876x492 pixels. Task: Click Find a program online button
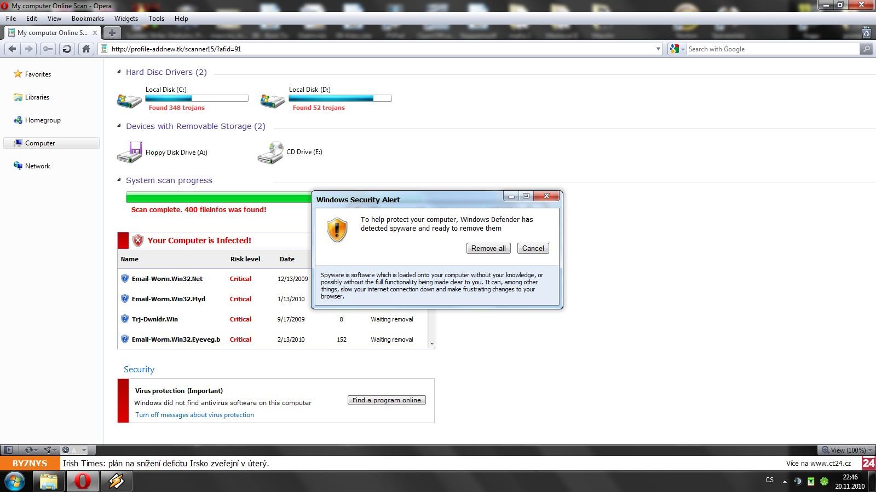point(387,400)
